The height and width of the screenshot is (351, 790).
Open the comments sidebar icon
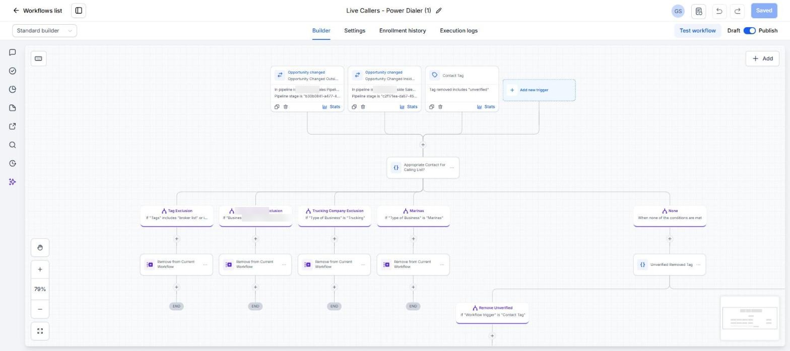[x=13, y=52]
